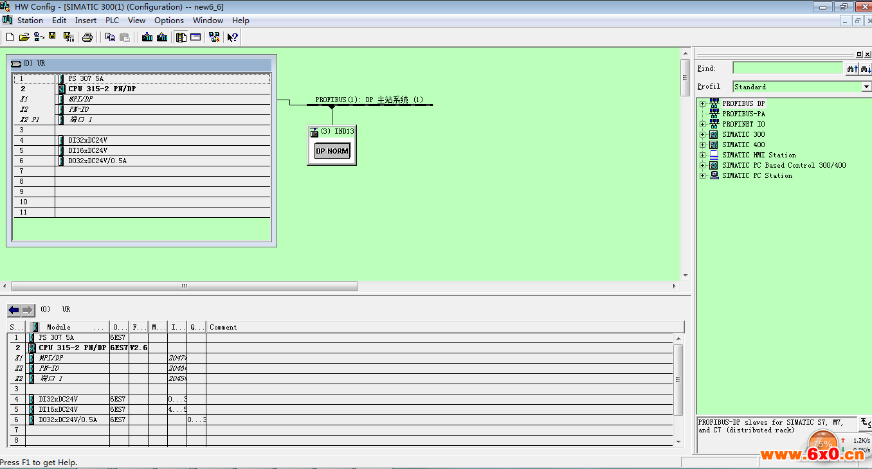Click the Configure Network toolbar icon
This screenshot has height=469, width=872.
tap(215, 37)
